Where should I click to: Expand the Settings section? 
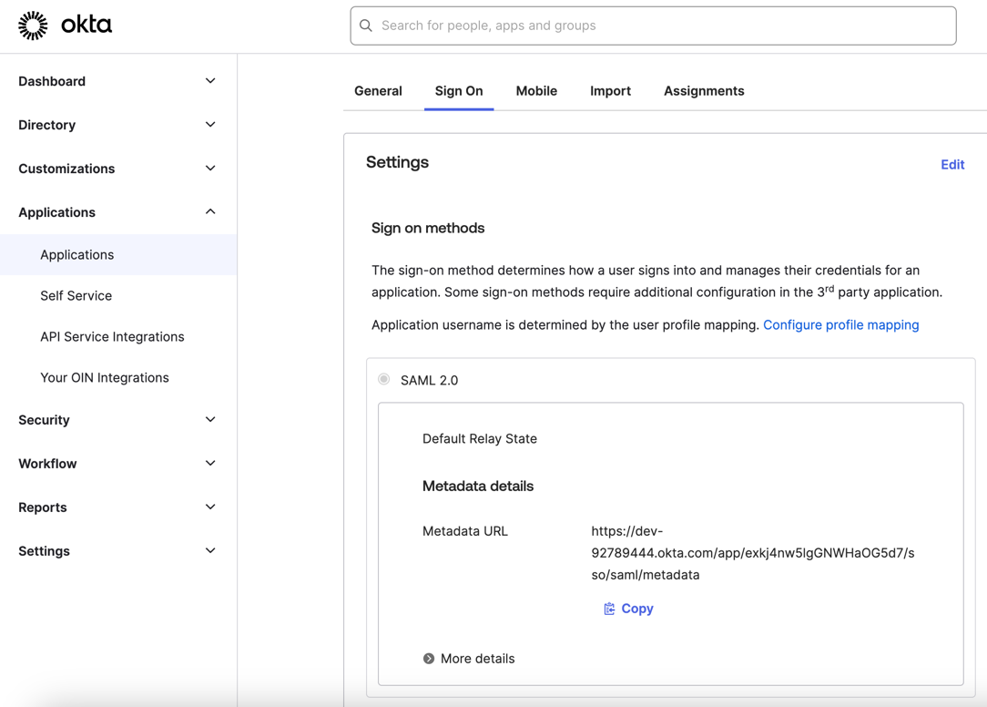(210, 550)
